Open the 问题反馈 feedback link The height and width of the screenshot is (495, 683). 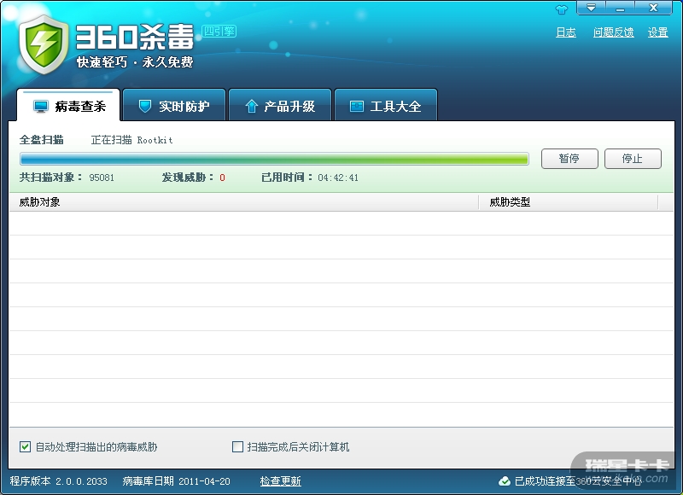pyautogui.click(x=613, y=32)
